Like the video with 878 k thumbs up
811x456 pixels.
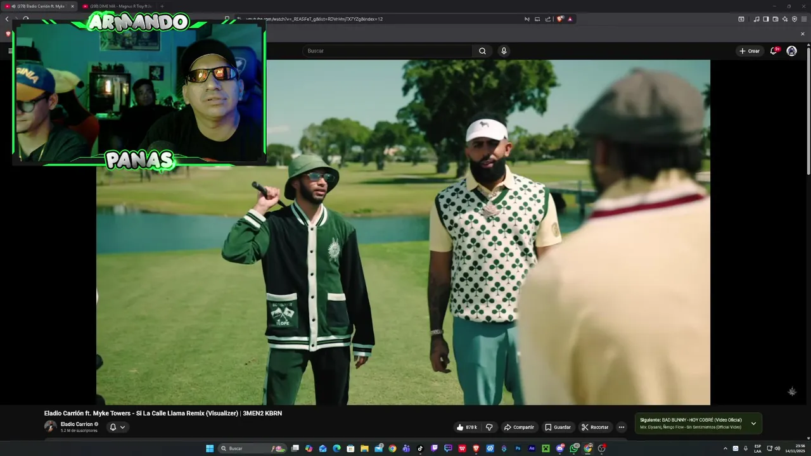(x=467, y=427)
